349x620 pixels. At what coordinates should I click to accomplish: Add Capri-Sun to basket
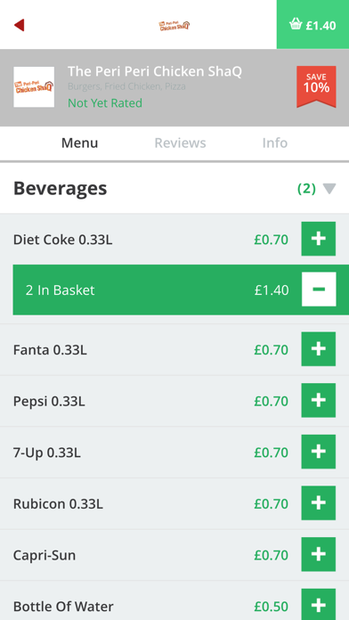pyautogui.click(x=319, y=554)
